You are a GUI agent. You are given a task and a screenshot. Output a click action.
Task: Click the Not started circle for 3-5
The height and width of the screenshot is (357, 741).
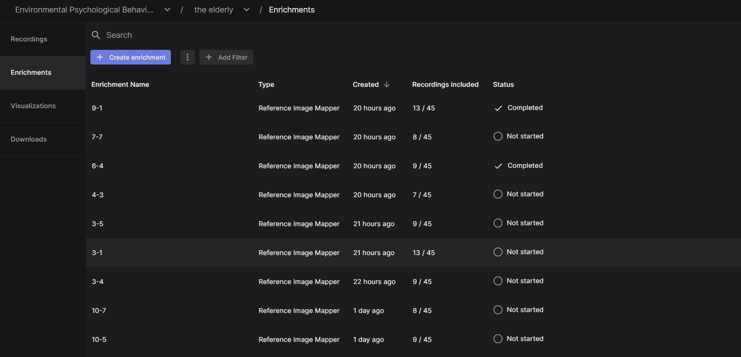[x=498, y=223]
